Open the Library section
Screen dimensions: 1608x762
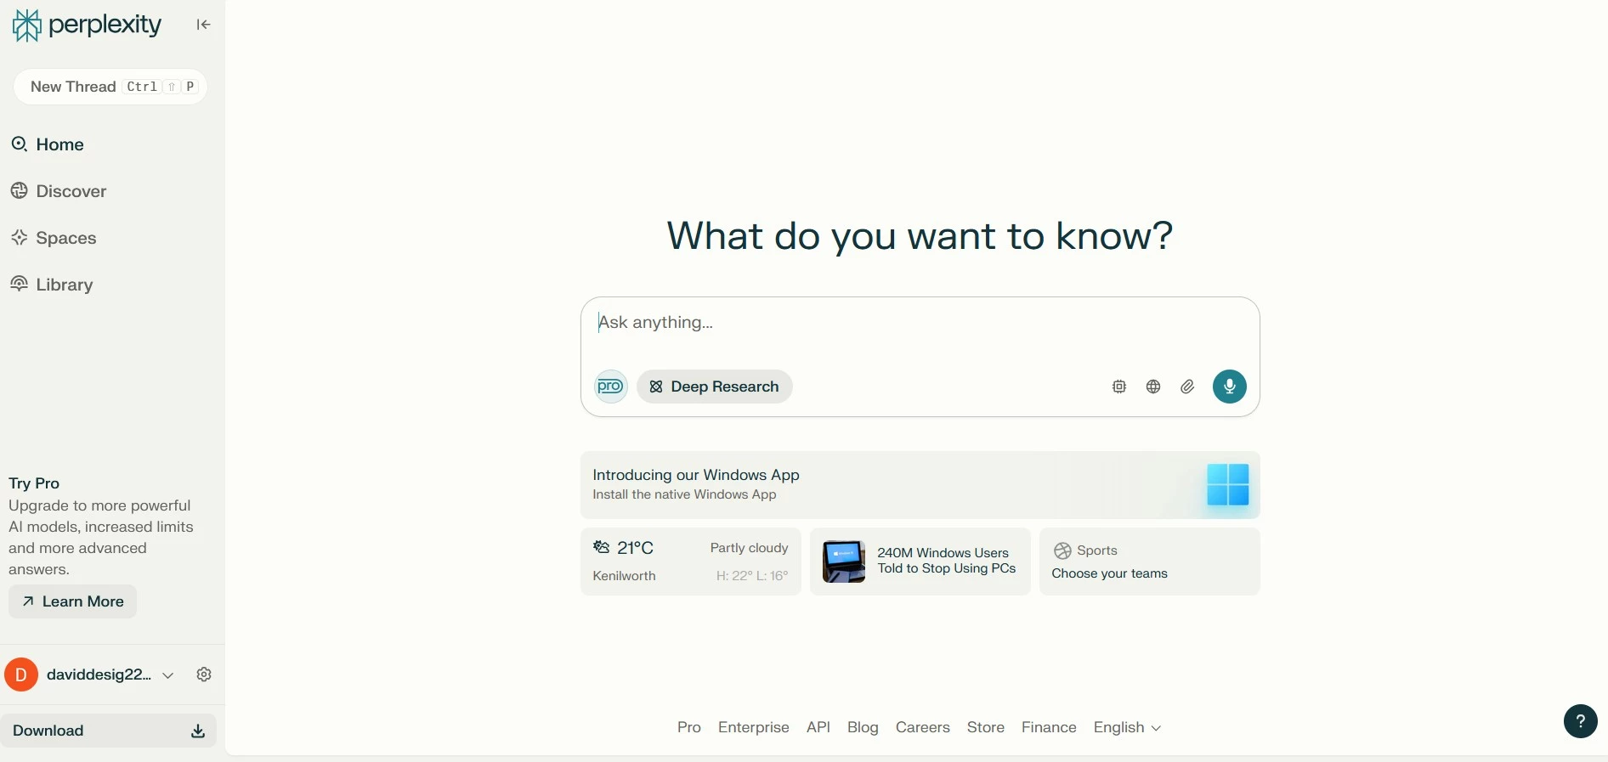(52, 285)
